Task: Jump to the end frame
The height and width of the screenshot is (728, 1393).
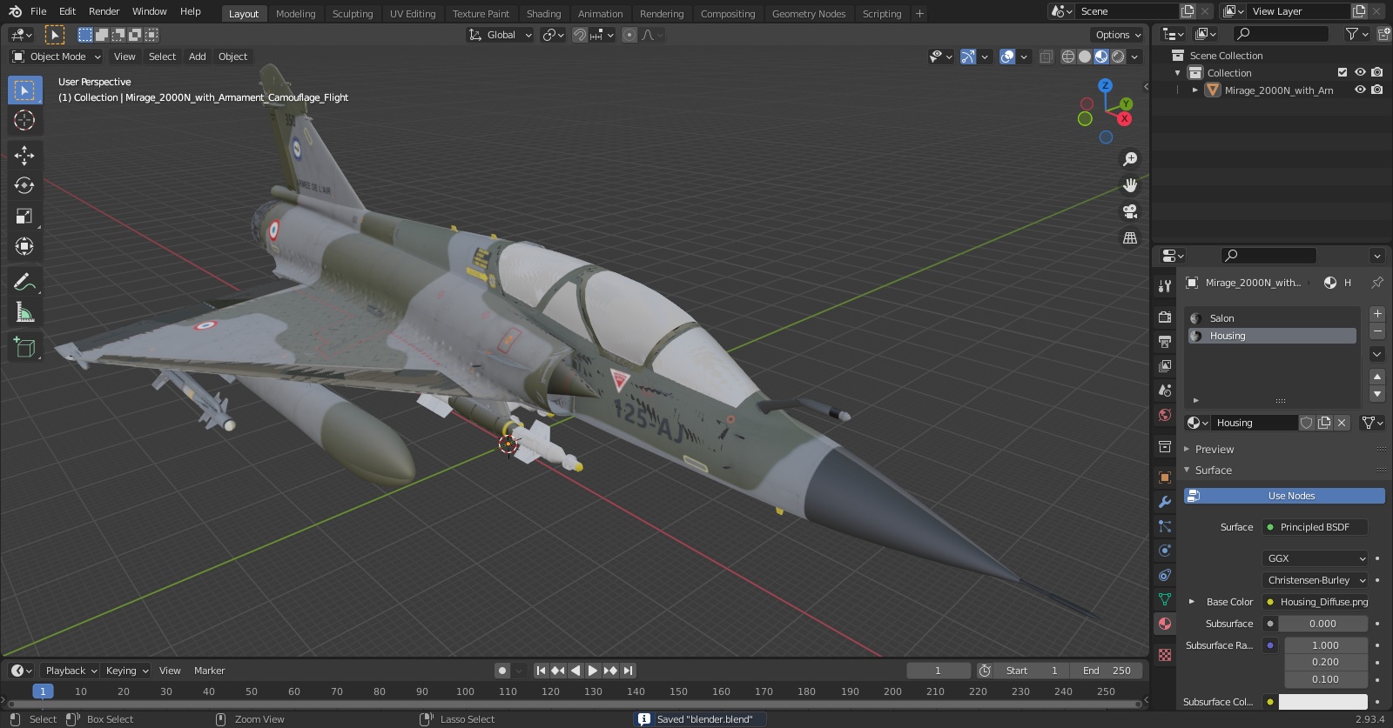Action: click(x=629, y=671)
